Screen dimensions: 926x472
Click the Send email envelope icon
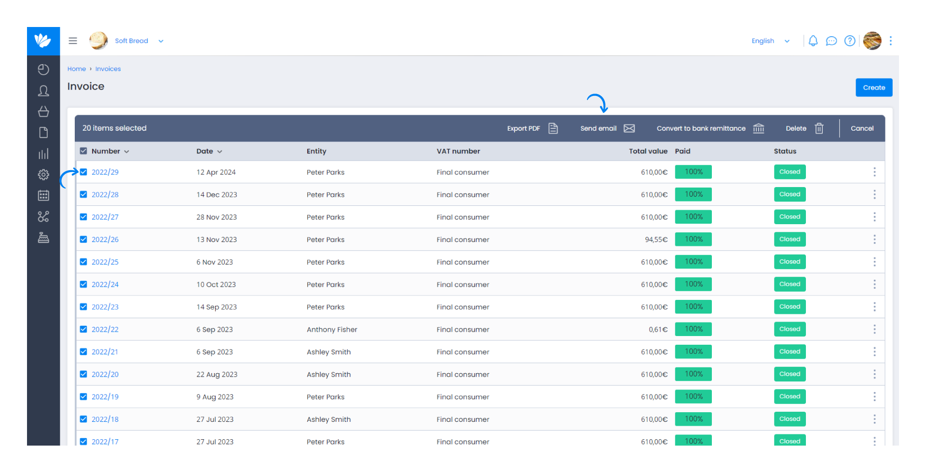[x=629, y=128]
